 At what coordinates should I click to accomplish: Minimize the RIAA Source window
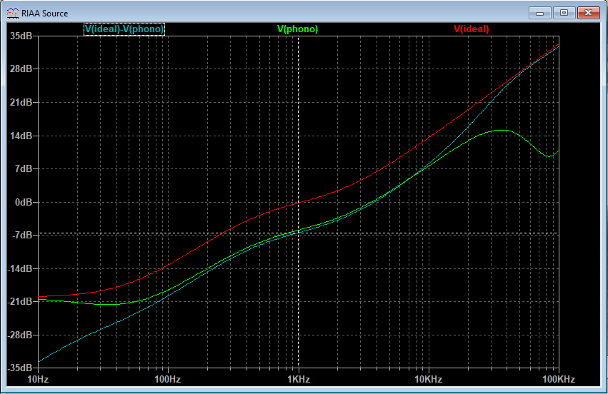(539, 13)
